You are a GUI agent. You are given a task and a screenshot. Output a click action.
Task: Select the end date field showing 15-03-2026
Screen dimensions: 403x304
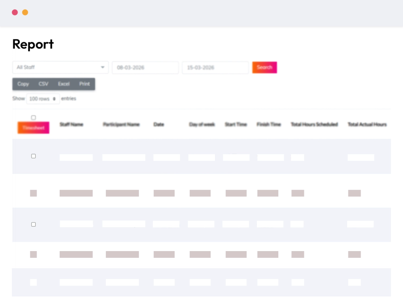(215, 67)
